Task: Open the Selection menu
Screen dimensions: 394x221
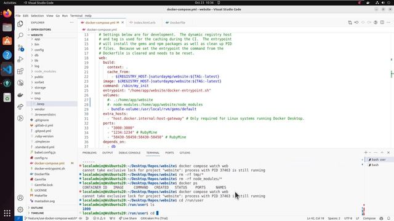Action: pos(37,15)
